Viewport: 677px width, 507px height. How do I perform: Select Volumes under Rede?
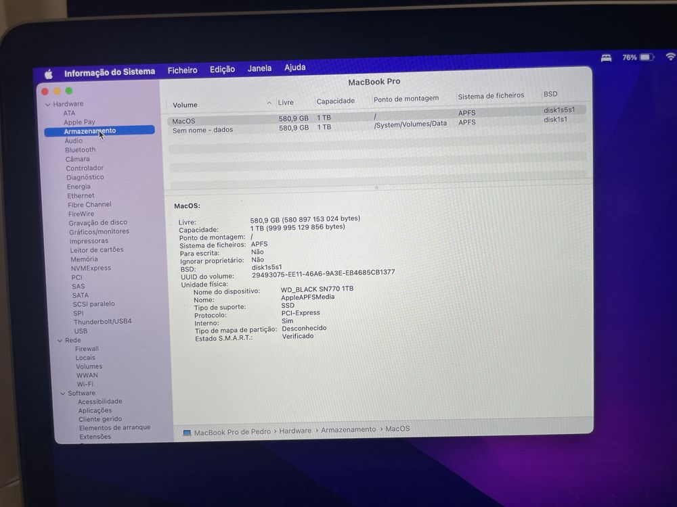tap(89, 366)
